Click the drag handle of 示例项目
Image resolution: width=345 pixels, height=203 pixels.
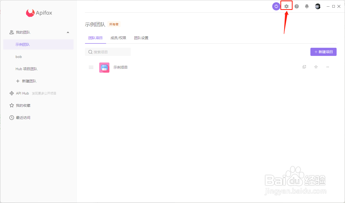[91, 67]
